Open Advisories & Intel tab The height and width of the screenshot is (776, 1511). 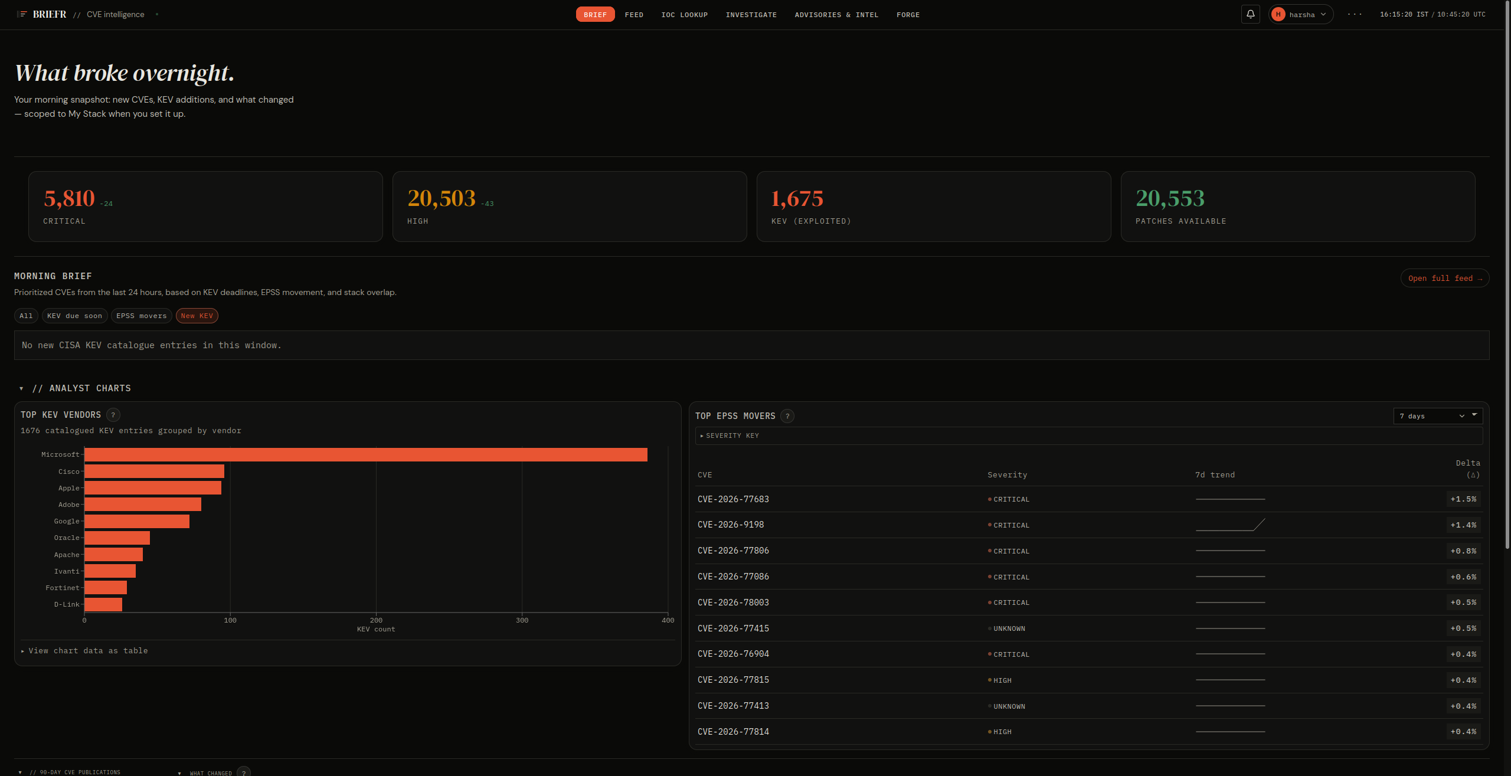coord(836,14)
